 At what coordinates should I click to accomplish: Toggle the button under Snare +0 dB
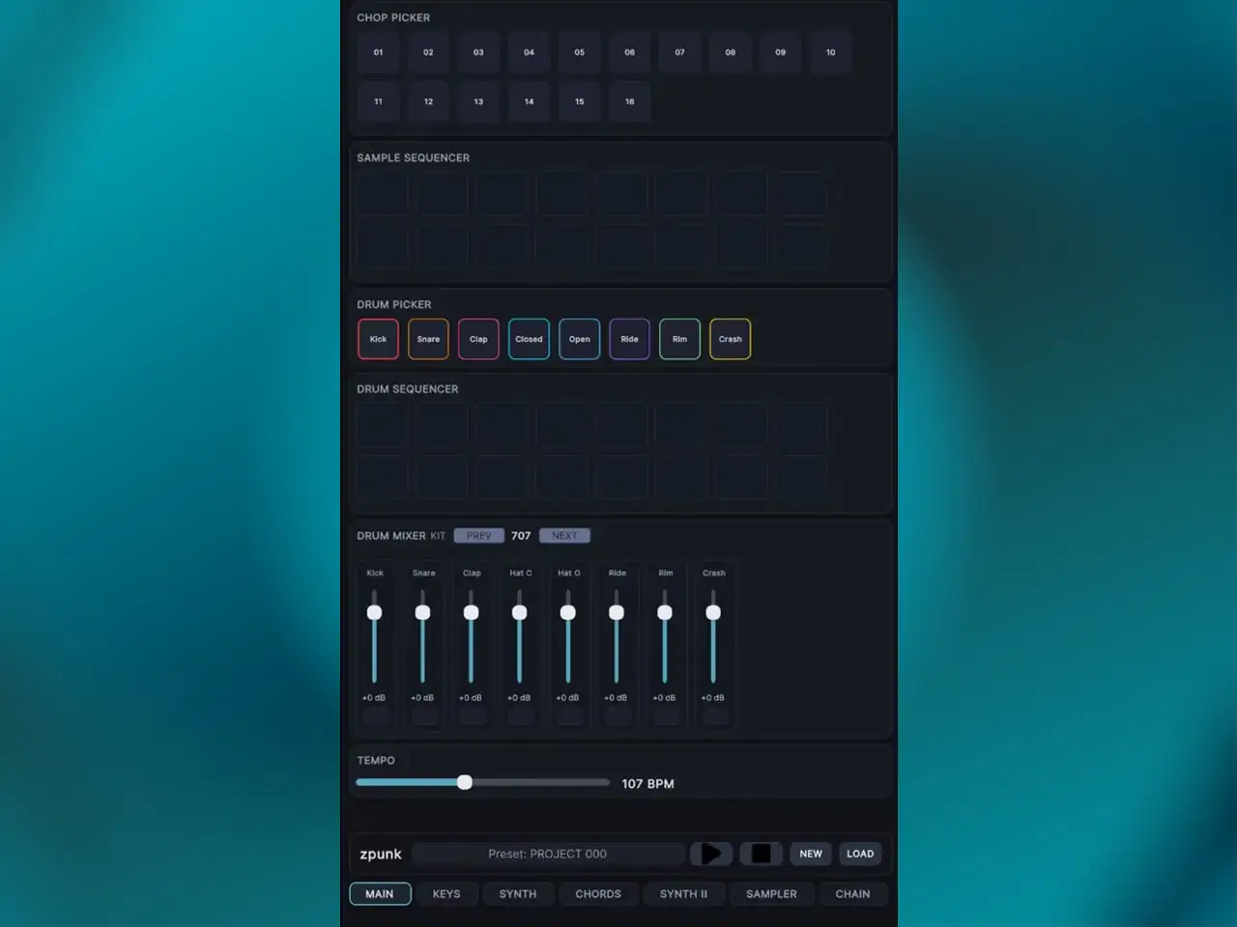coord(423,716)
